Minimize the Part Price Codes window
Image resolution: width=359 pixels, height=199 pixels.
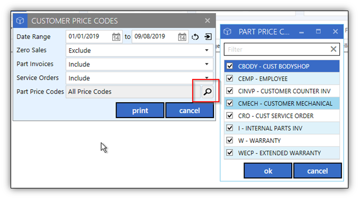(x=301, y=32)
